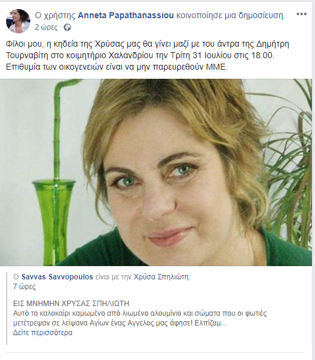This screenshot has height=360, width=315.
Task: Click the "7 ώρες" shared post timestamp
Action: coord(24,287)
